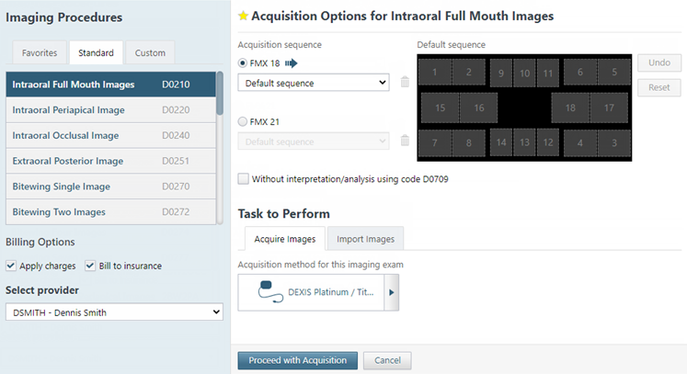Click the blue arrow icon next to FMX 18
This screenshot has height=374, width=687.
pos(292,63)
